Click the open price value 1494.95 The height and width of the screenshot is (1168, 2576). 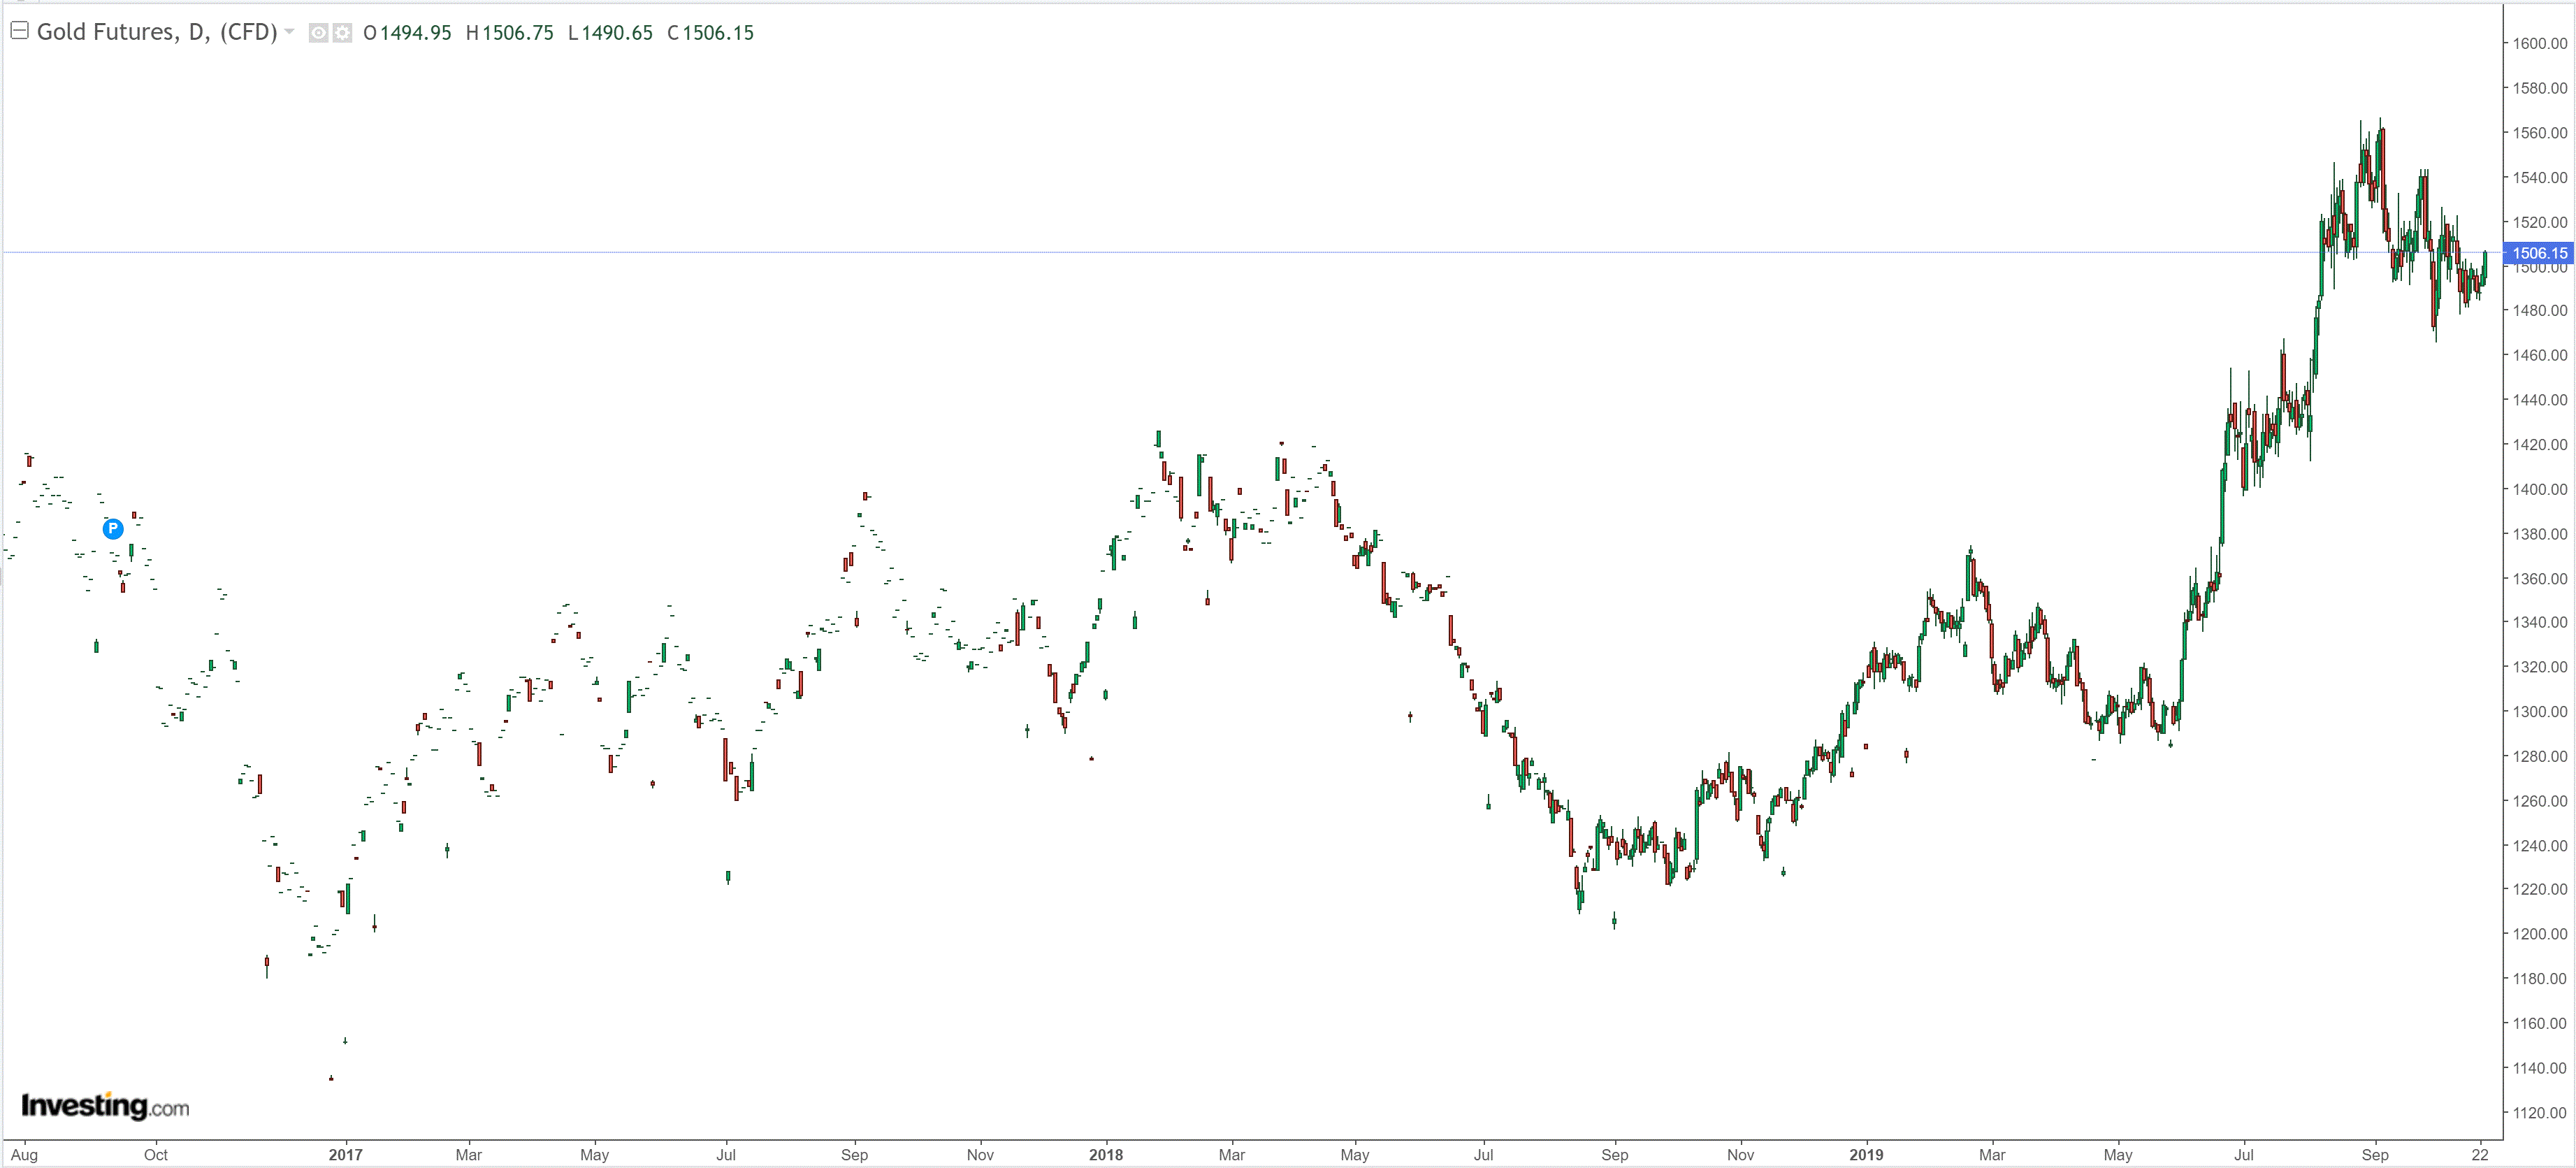[x=416, y=33]
